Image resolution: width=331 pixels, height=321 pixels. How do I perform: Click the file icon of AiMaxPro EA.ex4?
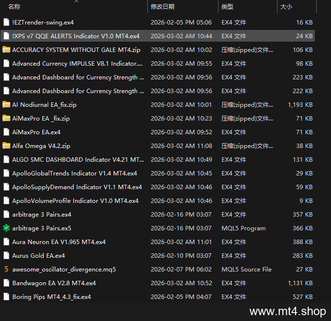[x=6, y=132]
